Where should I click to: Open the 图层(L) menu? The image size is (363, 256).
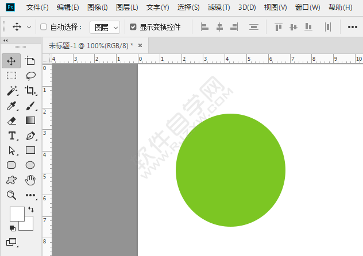click(x=127, y=7)
